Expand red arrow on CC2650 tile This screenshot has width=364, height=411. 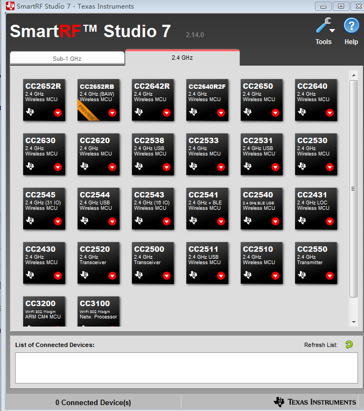pos(275,113)
